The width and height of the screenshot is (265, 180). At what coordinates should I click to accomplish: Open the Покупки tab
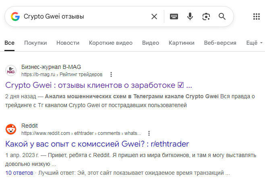35,43
